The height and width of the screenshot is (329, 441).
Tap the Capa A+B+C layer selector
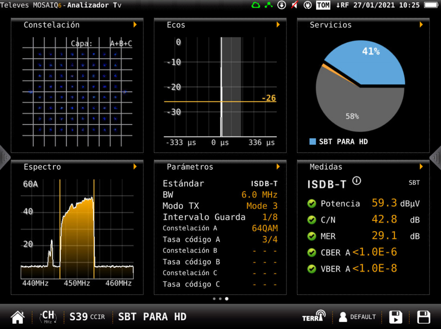[x=101, y=44]
